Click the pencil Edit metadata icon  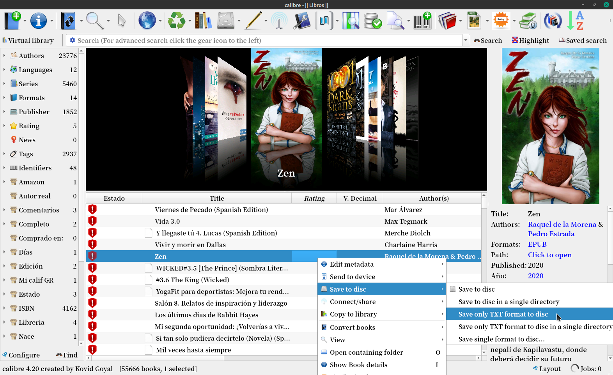coord(253,21)
